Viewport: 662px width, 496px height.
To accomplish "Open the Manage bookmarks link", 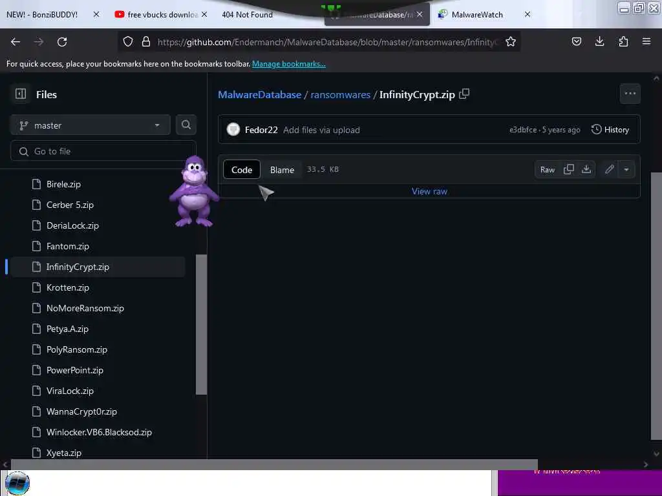I will (x=289, y=64).
